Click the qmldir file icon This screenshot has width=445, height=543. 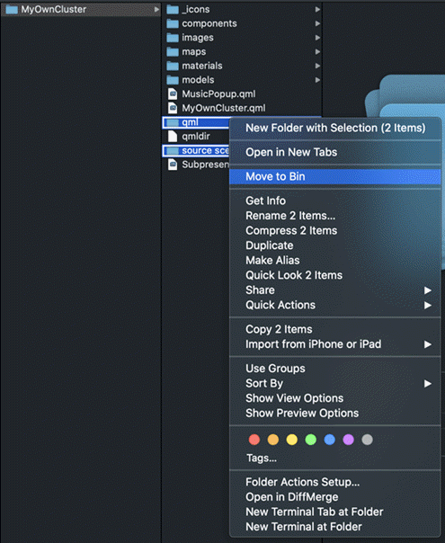tap(173, 137)
